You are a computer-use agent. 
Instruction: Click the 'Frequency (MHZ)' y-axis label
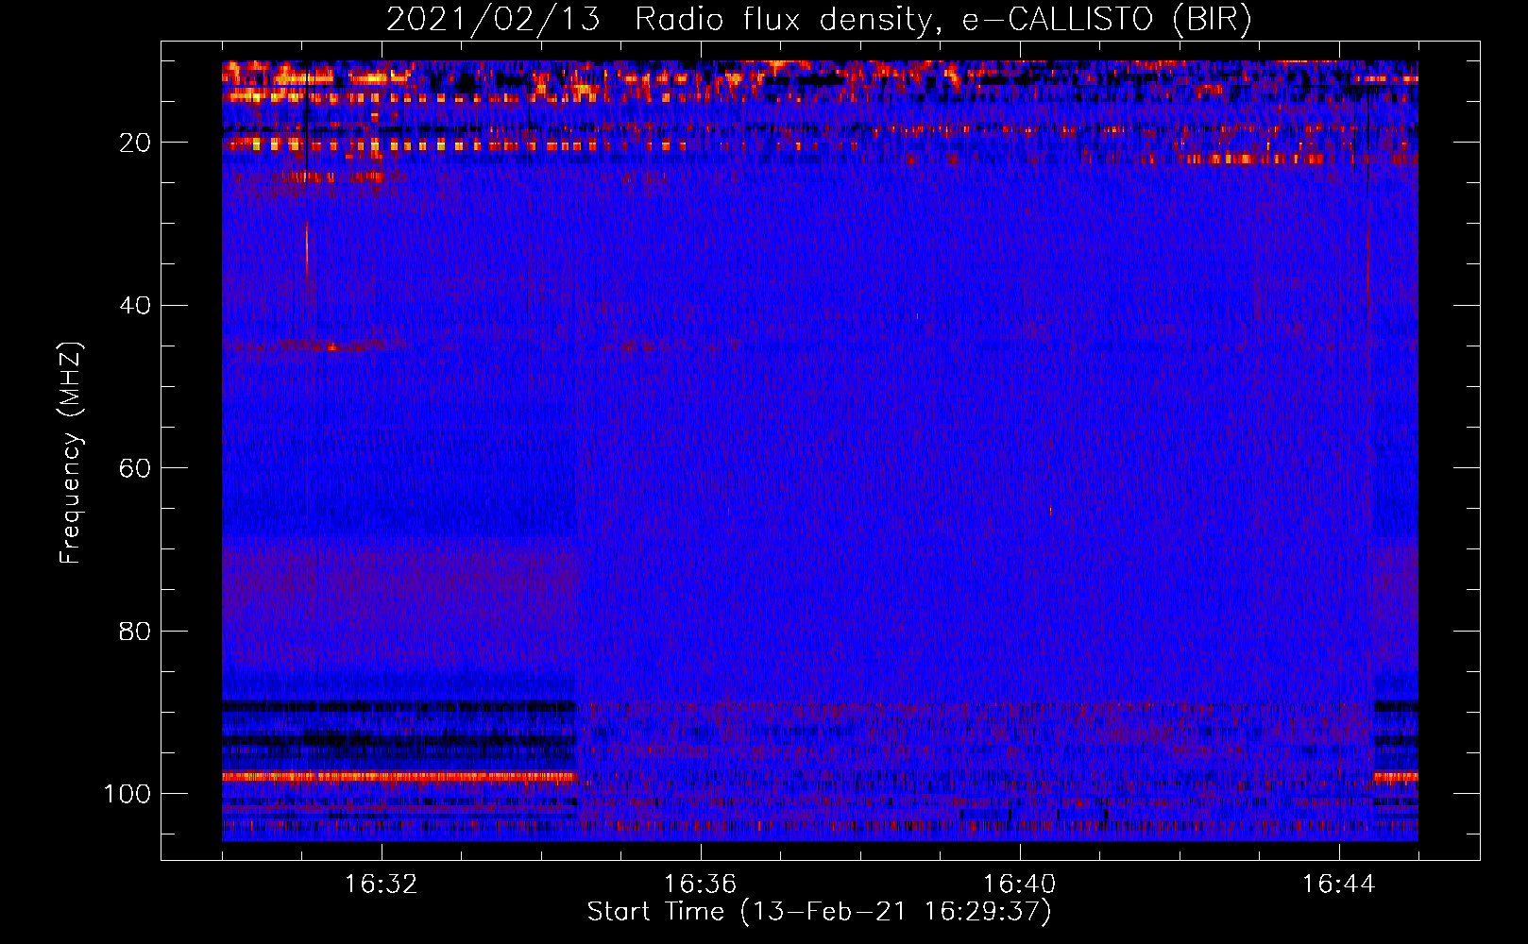(71, 453)
